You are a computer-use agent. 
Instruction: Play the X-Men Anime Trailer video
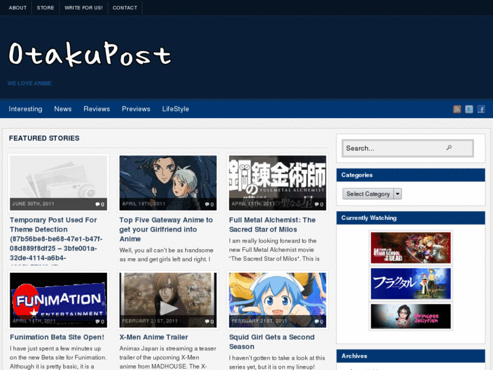click(169, 308)
